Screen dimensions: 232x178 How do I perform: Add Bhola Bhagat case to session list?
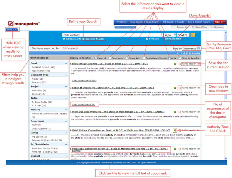tap(191, 64)
